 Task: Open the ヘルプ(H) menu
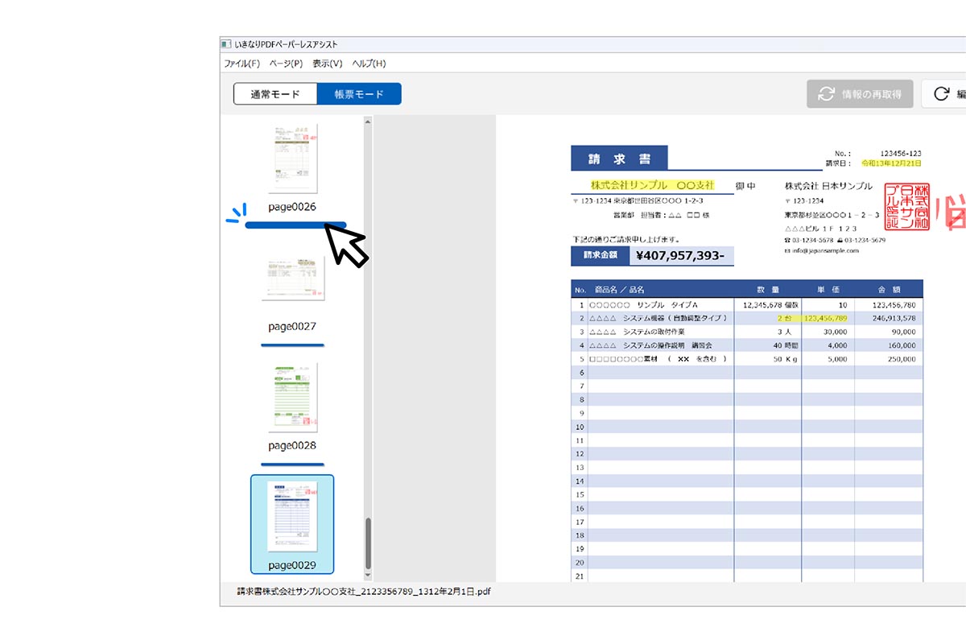pos(369,64)
